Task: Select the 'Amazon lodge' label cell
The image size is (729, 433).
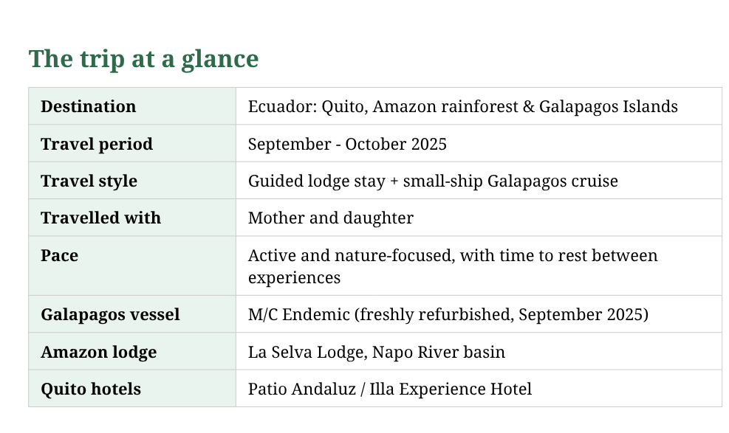Action: (x=99, y=352)
